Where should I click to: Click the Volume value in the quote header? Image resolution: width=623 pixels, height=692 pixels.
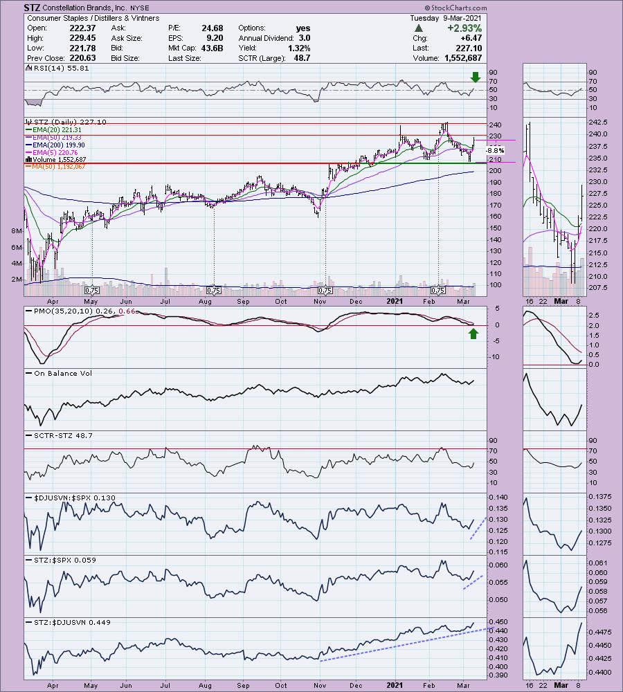(x=462, y=58)
